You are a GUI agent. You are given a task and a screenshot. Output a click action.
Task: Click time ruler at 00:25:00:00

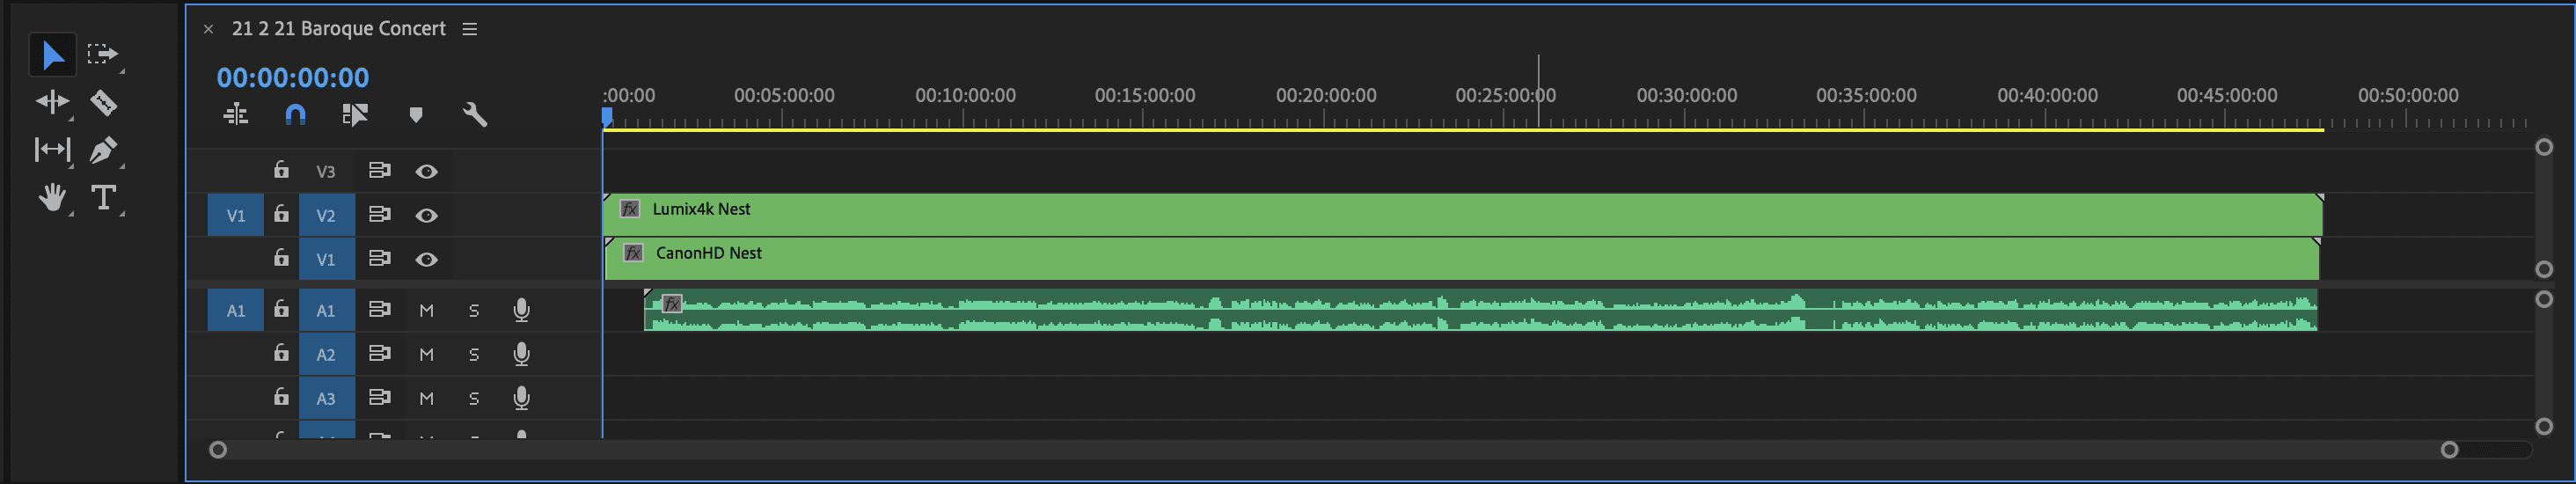1505,96
